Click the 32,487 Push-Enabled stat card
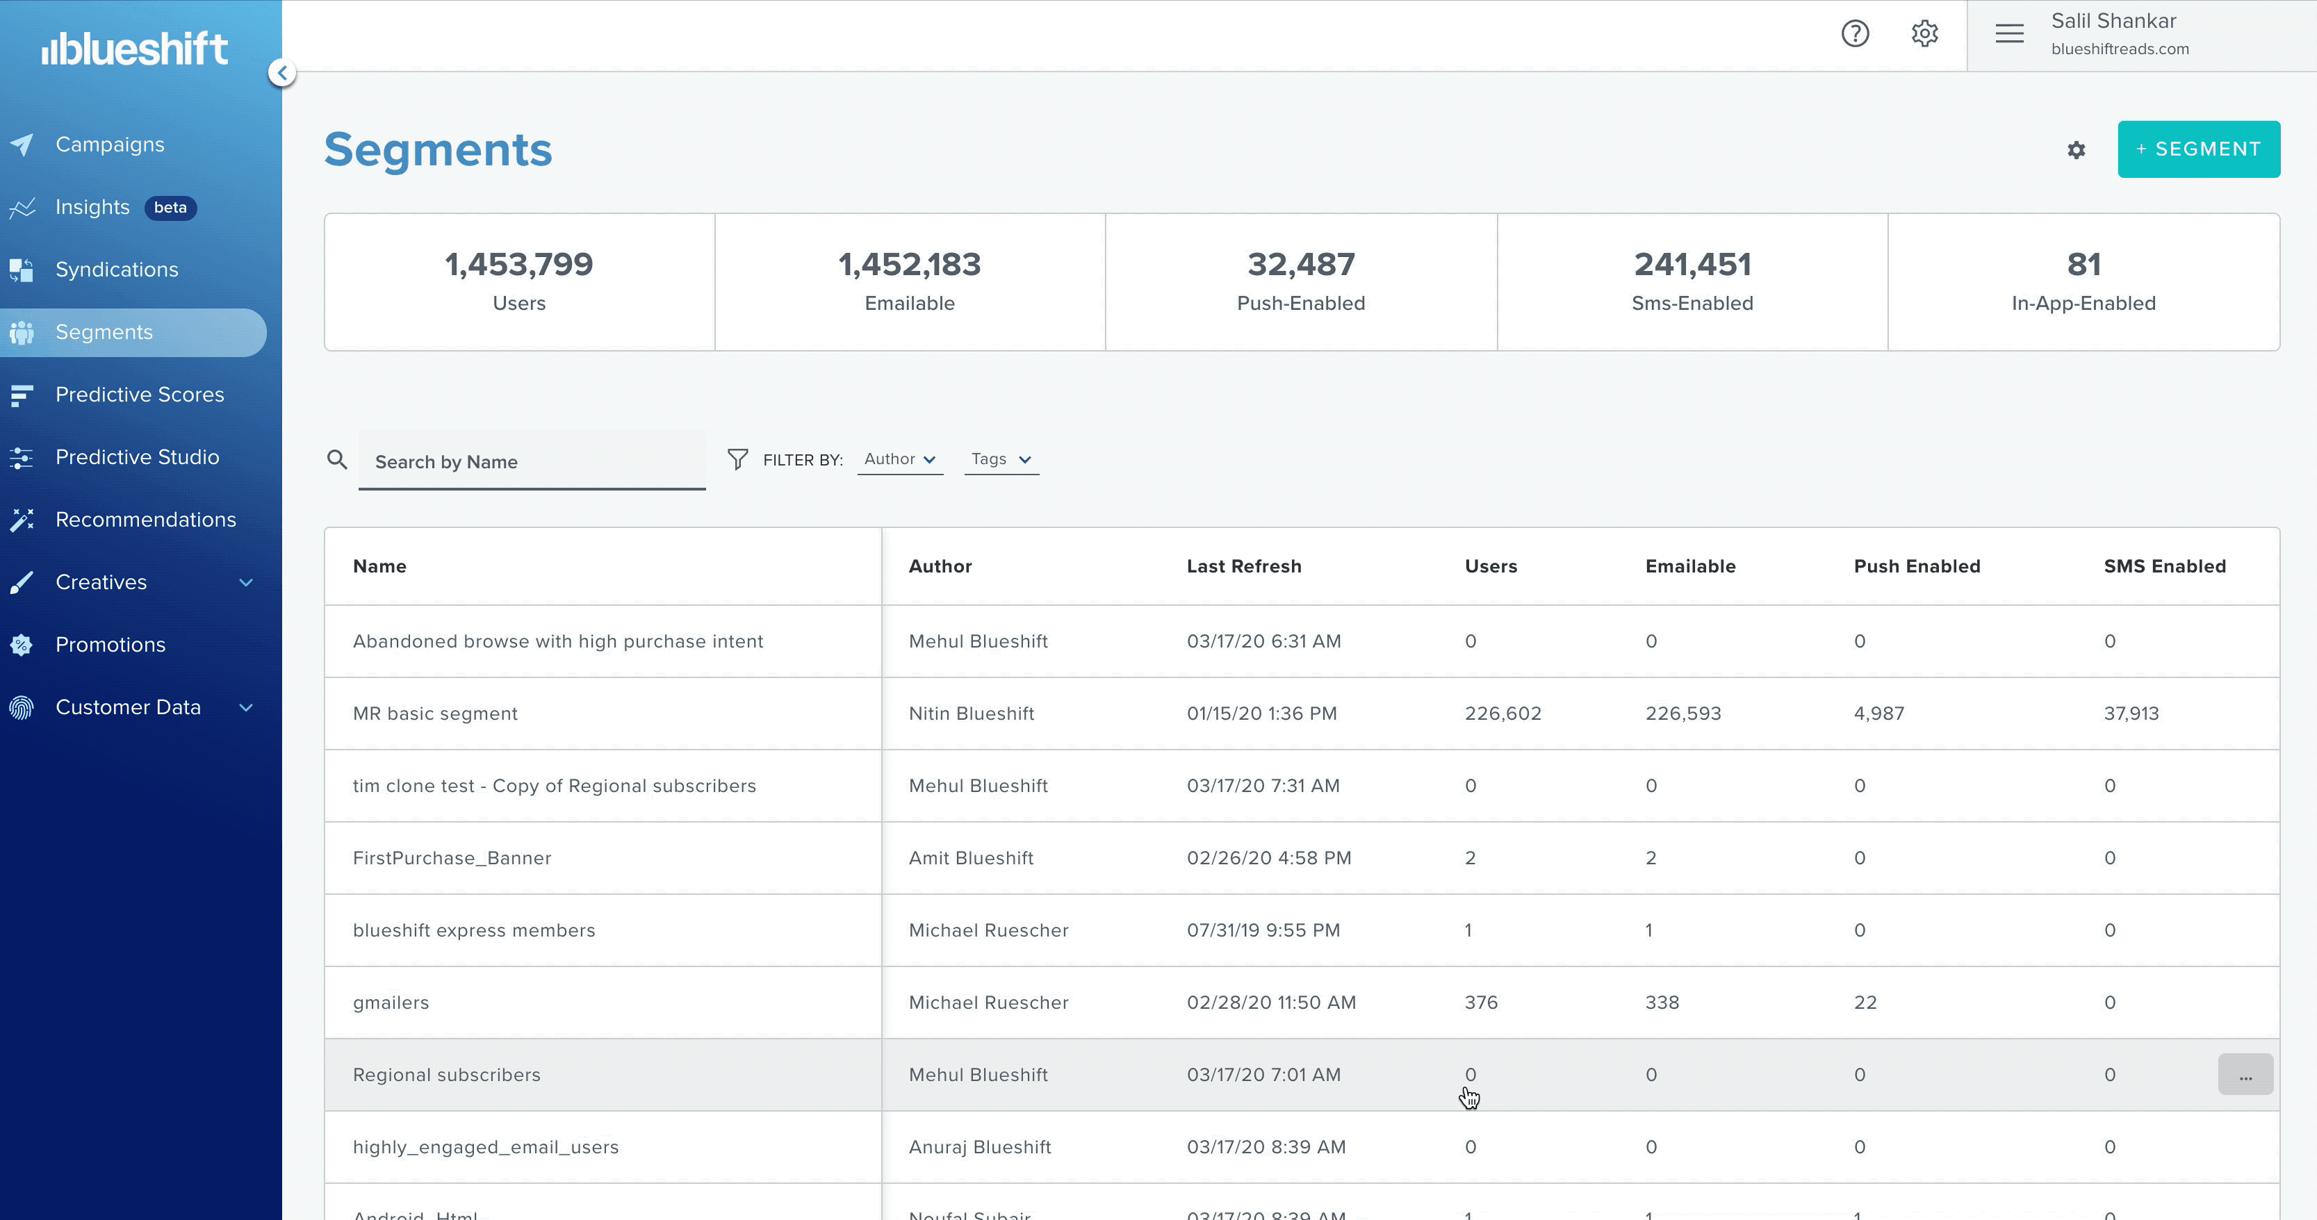 (x=1300, y=282)
